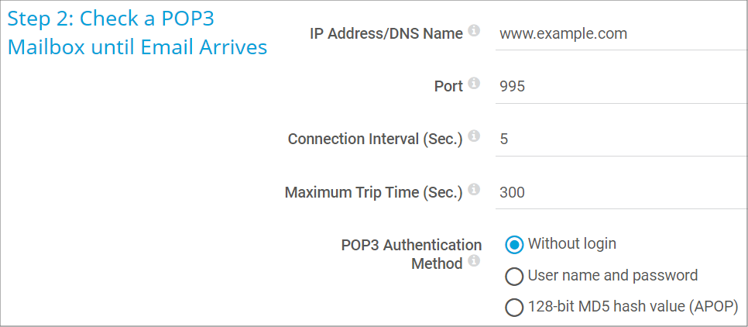
Task: Select 128-bit MD5 hash value (APOP) radio circle
Action: [514, 308]
